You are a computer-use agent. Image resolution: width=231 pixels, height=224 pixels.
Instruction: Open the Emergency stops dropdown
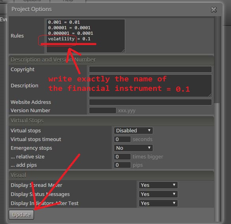[133, 148]
